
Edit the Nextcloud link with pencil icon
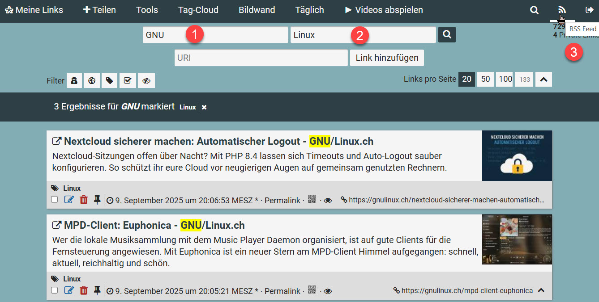[69, 200]
